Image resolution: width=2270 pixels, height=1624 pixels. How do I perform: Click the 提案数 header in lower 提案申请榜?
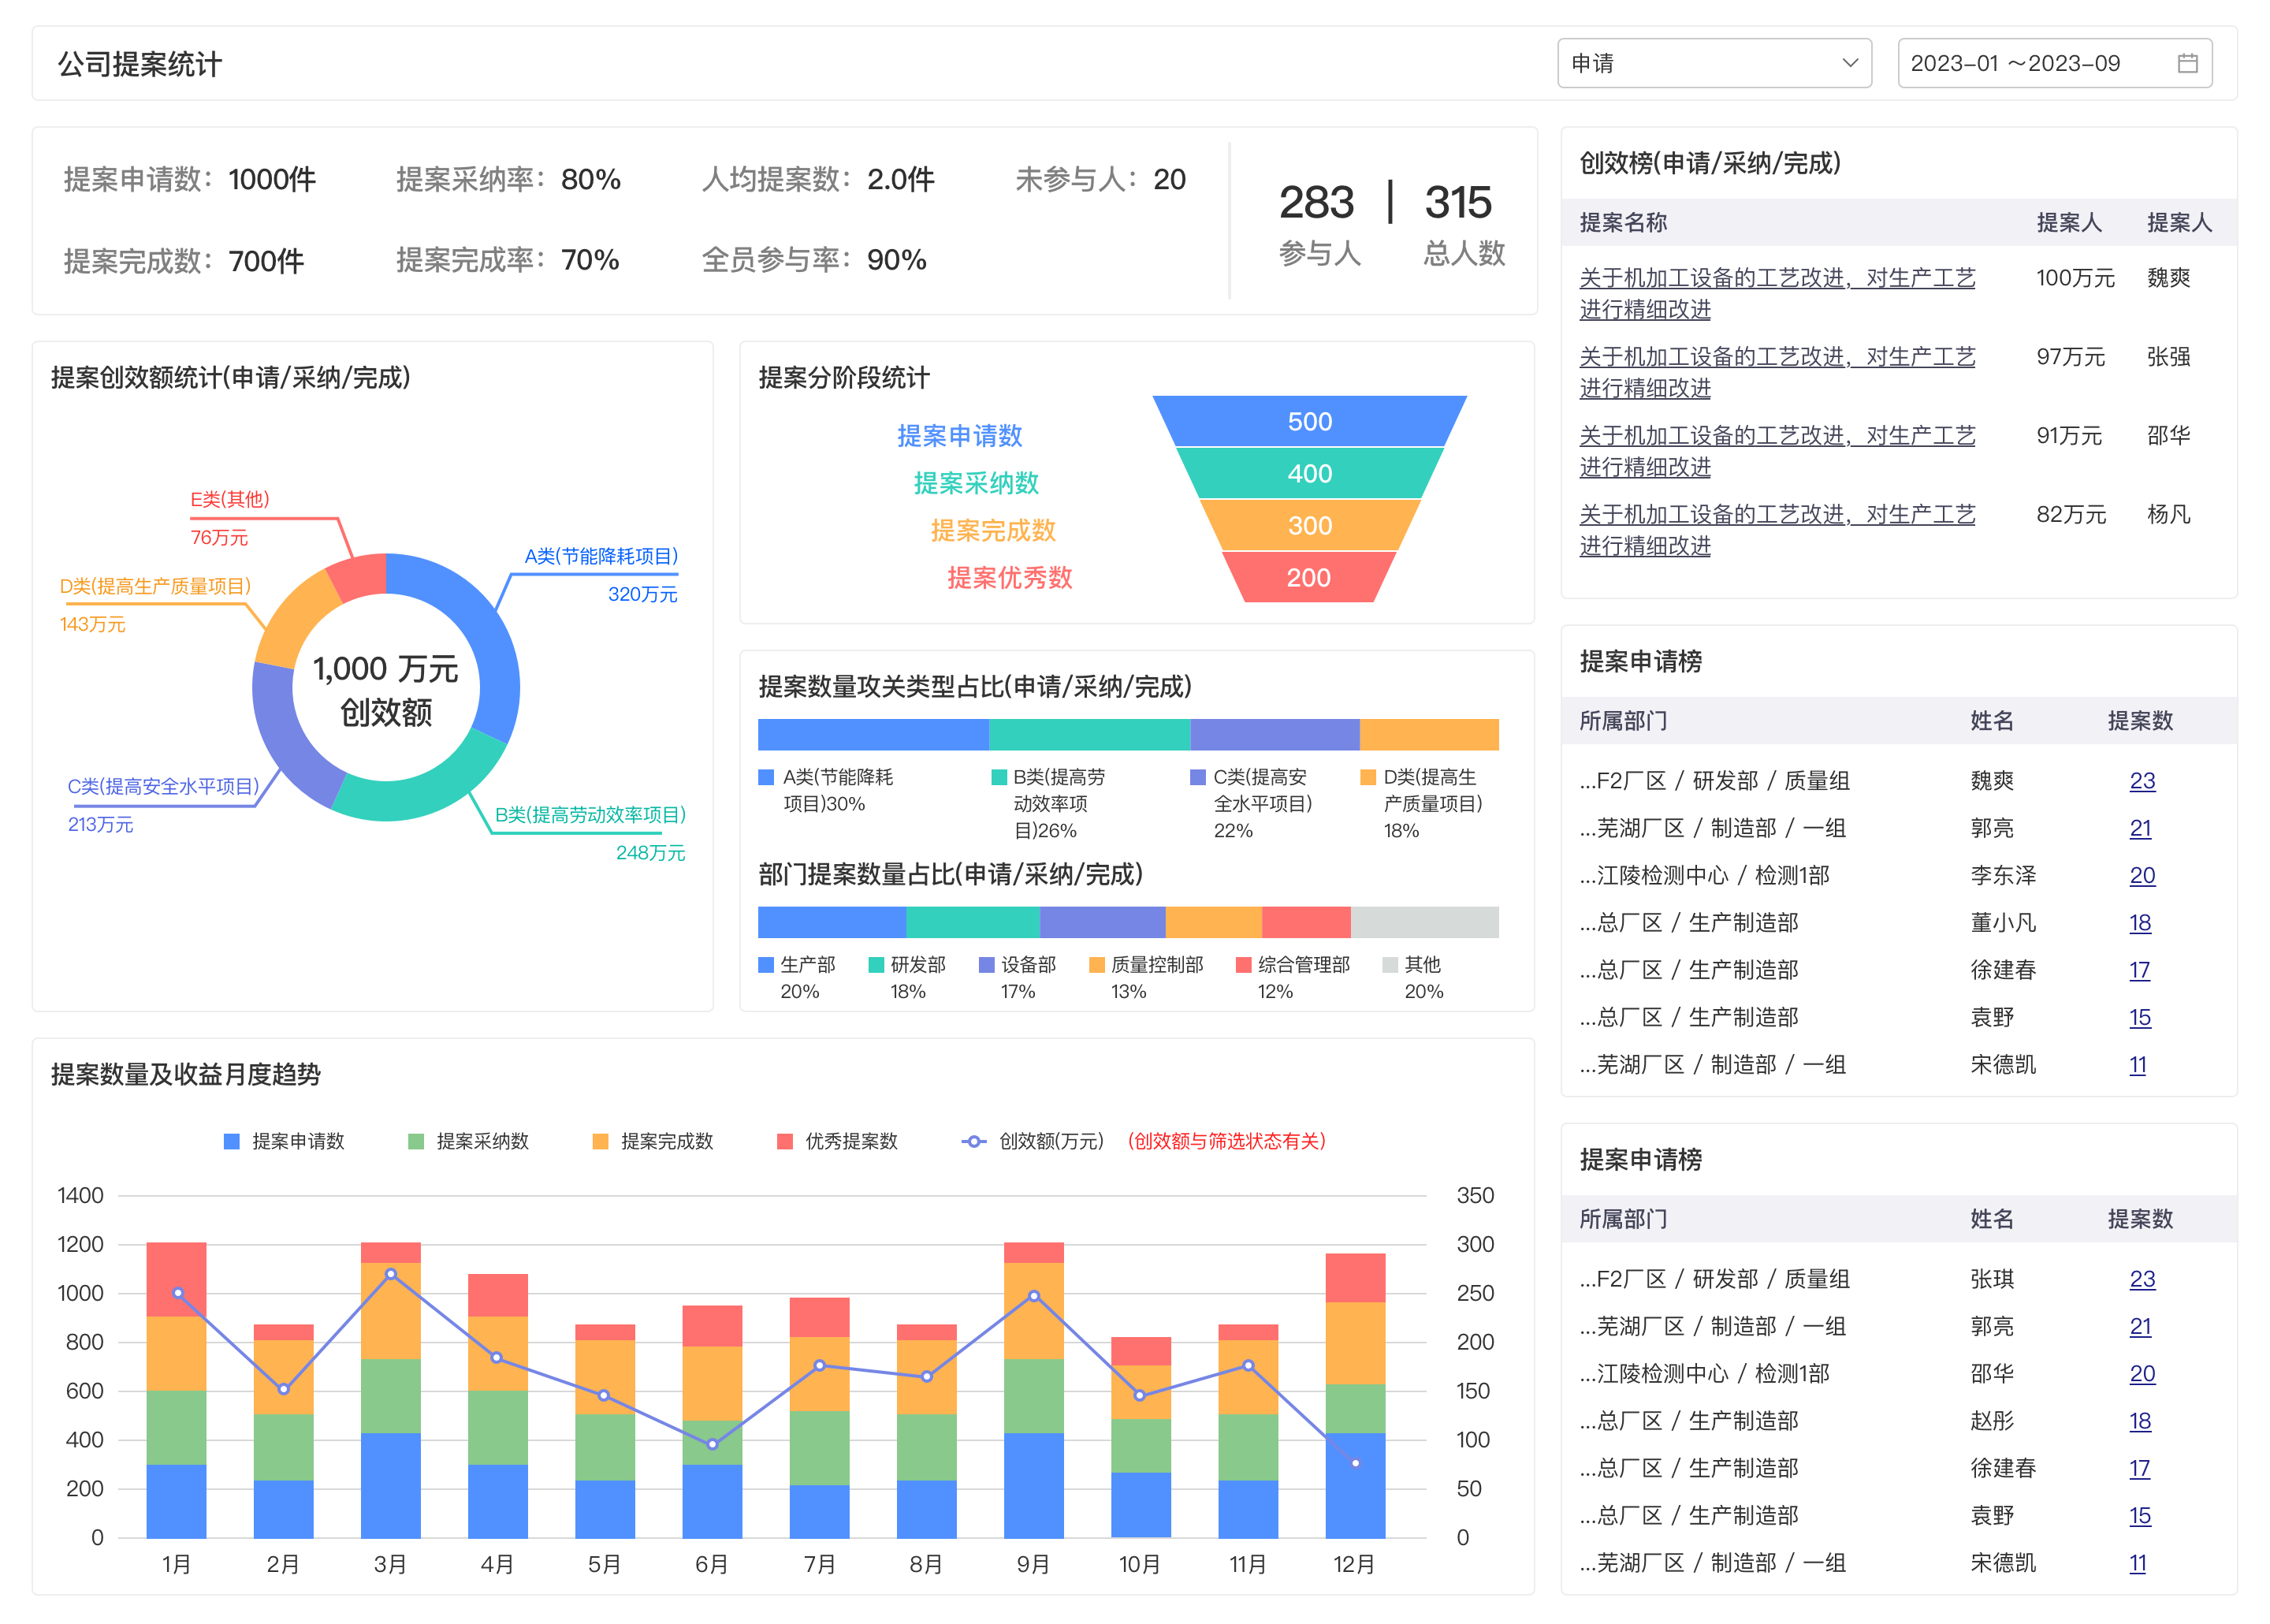pyautogui.click(x=2140, y=1218)
